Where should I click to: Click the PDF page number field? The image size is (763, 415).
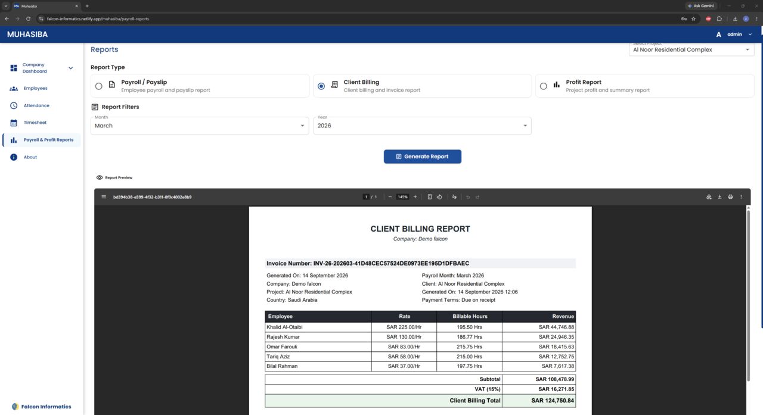pos(366,197)
